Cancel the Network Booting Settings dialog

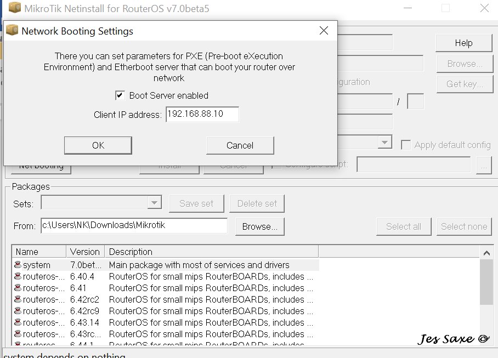coord(240,145)
